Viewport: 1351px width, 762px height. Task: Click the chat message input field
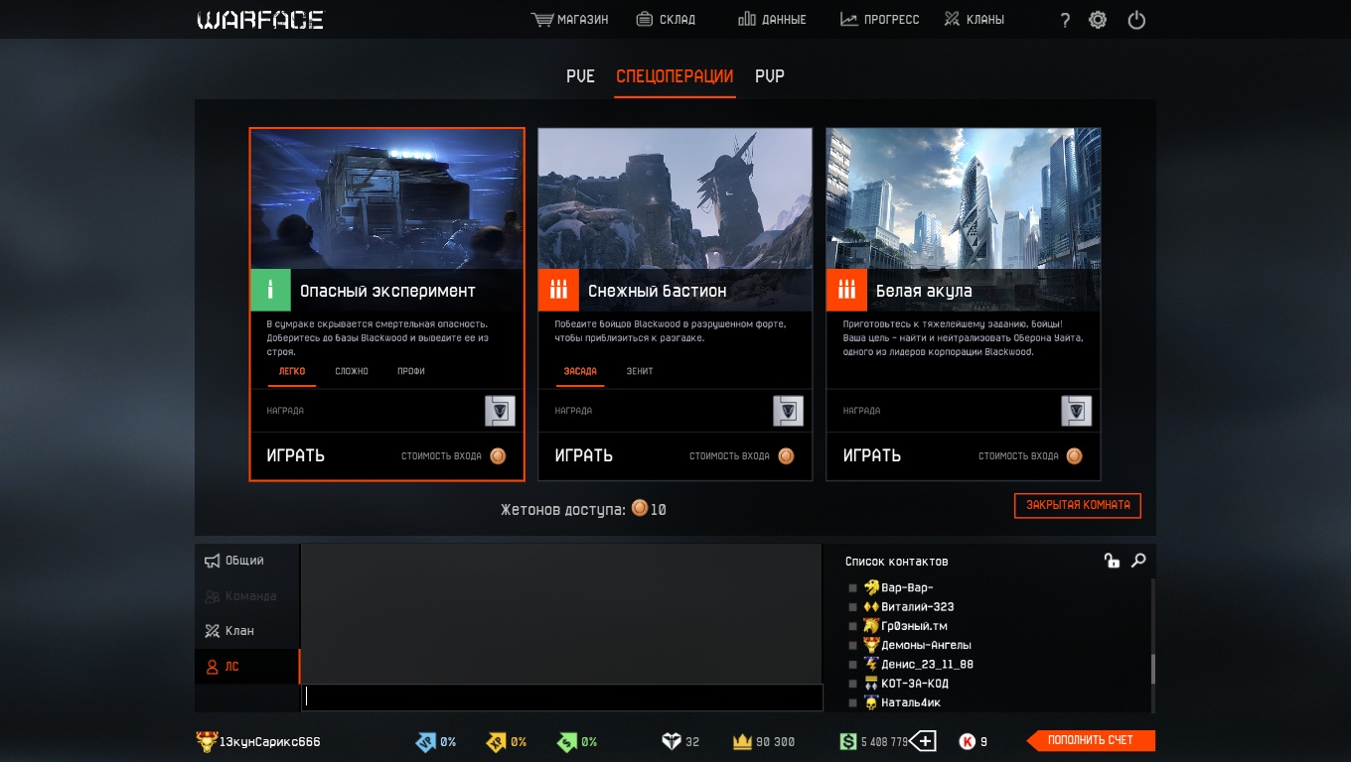[x=562, y=698]
